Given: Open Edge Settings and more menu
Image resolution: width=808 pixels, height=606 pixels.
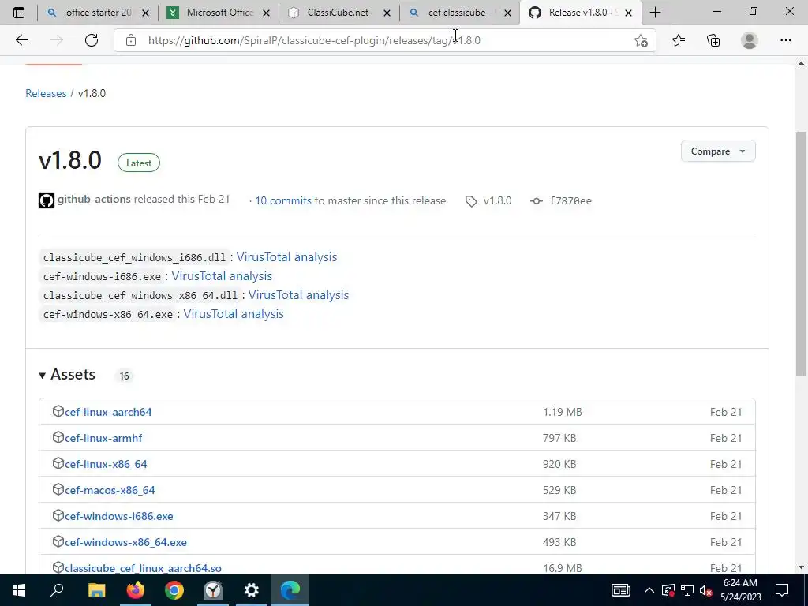Looking at the screenshot, I should (785, 40).
